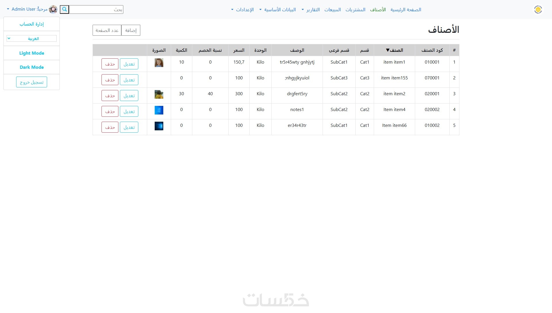552x313 pixels.
Task: Open the blue image thumbnail for item4
Action: coord(159,110)
